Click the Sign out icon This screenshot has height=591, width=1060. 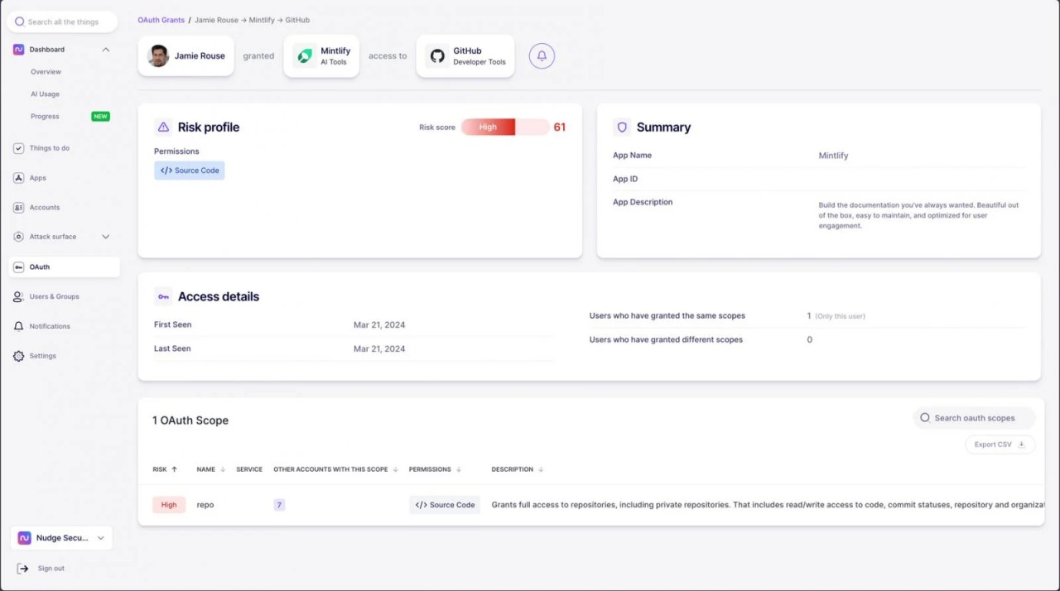pos(22,569)
